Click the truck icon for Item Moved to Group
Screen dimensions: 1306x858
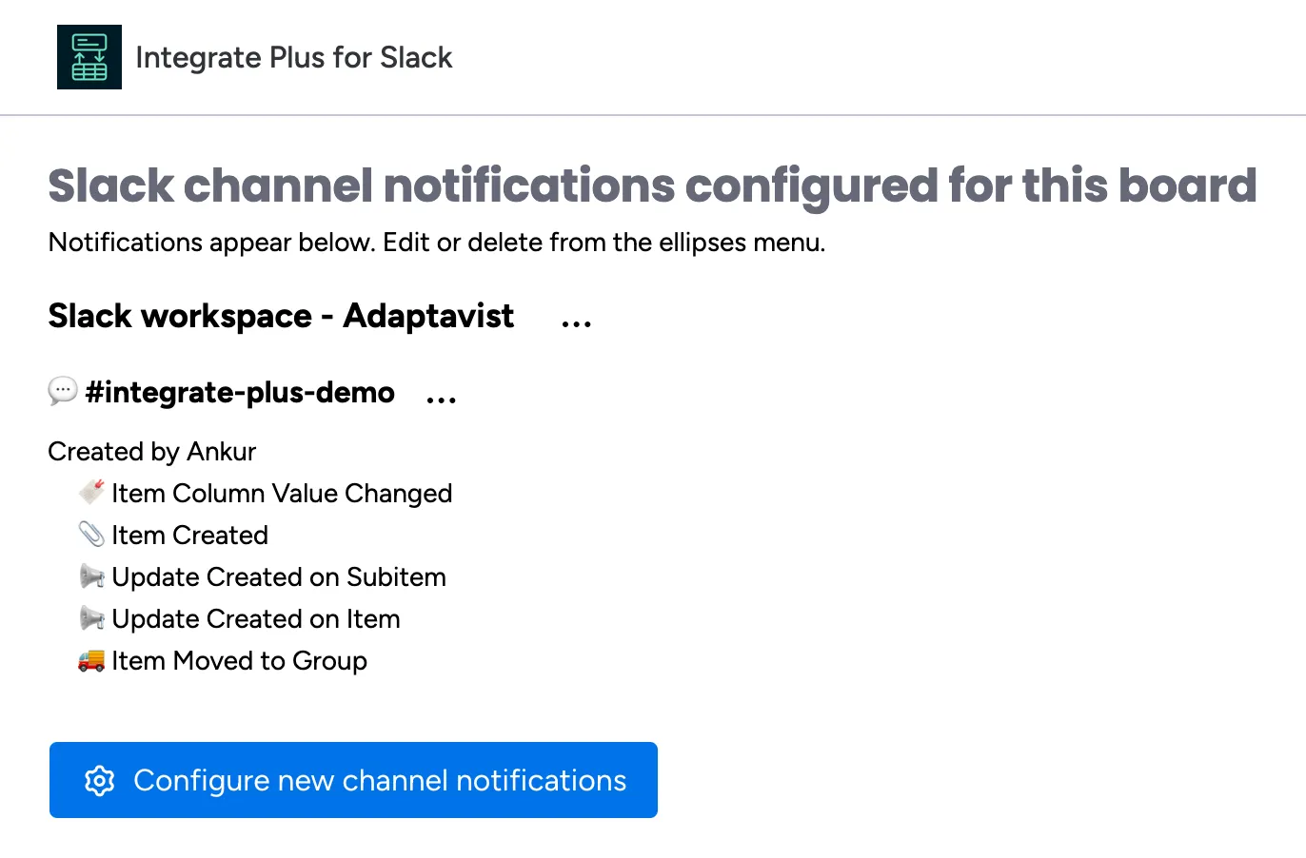[x=91, y=659]
